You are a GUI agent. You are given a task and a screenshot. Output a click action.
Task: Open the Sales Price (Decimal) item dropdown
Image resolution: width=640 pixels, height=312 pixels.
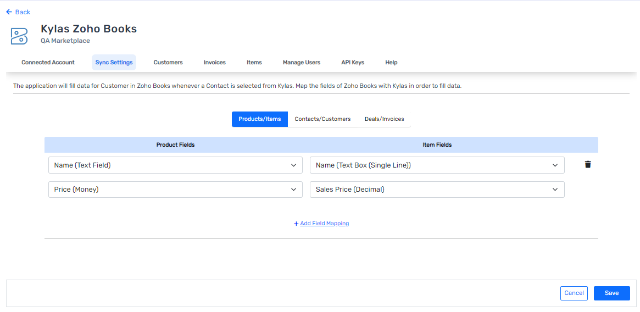coord(437,190)
